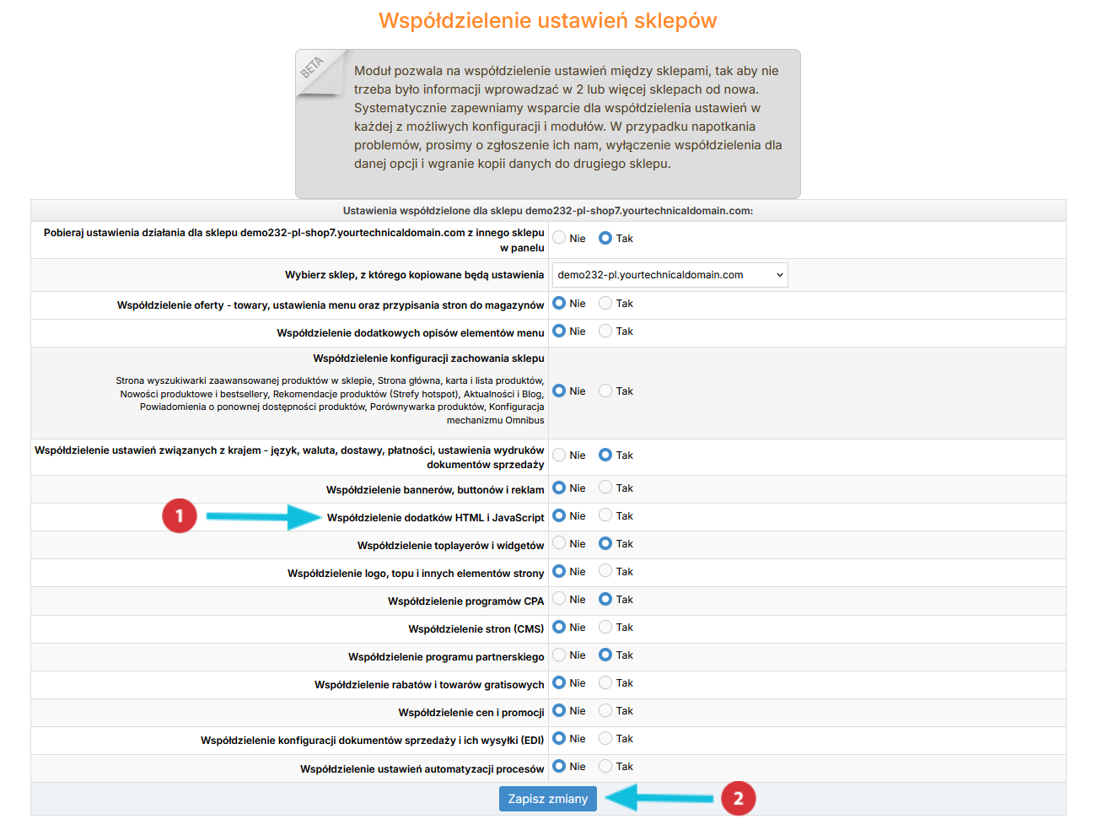Pick Nie for ustawień związanych z krajem
This screenshot has width=1097, height=830.
click(559, 455)
